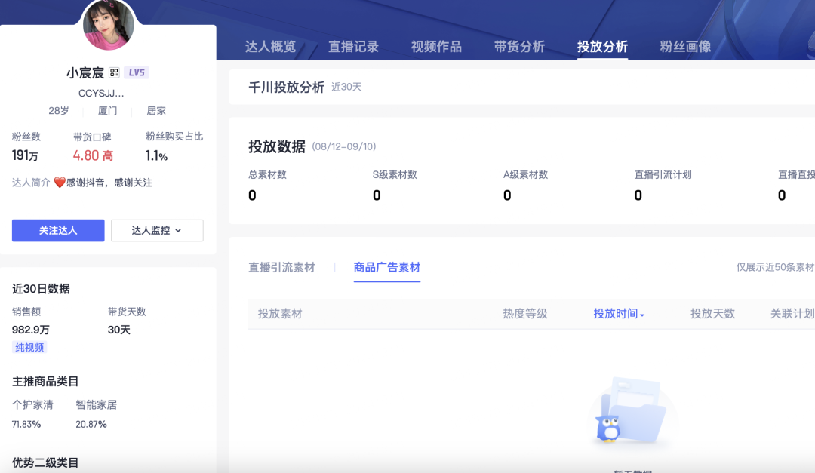Screen dimensions: 815x473
Task: Expand the 达人监控 dropdown
Action: click(x=157, y=230)
